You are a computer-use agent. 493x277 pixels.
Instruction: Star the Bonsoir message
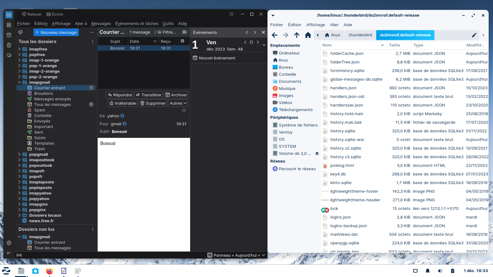[x=184, y=110]
